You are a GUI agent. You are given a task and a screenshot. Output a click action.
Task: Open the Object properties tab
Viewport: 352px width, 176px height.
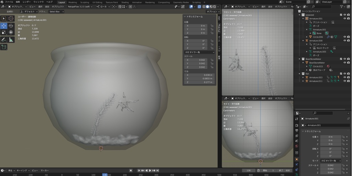coord(297,159)
